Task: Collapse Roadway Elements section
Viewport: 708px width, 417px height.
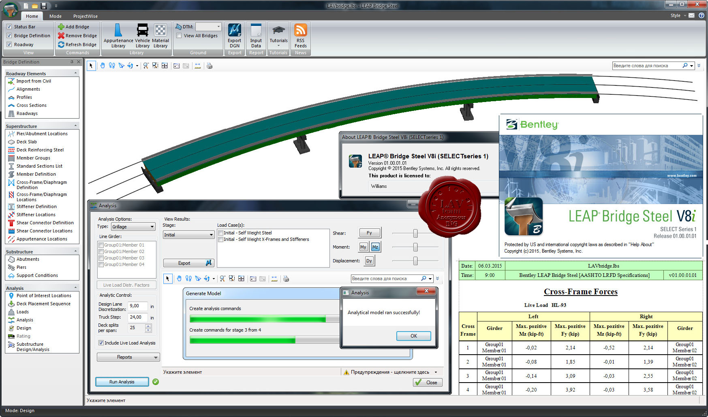Action: click(75, 73)
